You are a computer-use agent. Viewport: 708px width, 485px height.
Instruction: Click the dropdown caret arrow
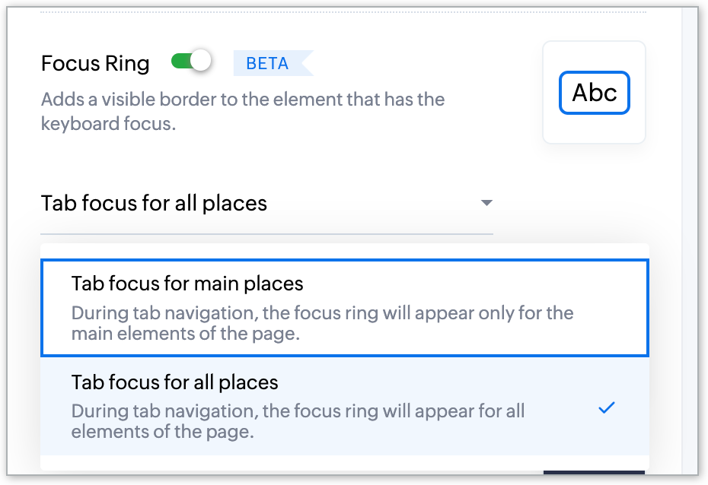click(487, 203)
